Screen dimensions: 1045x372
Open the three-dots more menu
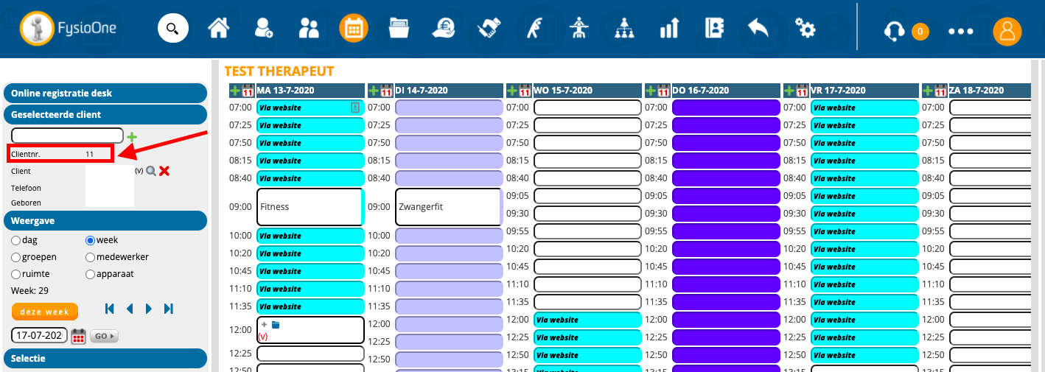[x=960, y=31]
